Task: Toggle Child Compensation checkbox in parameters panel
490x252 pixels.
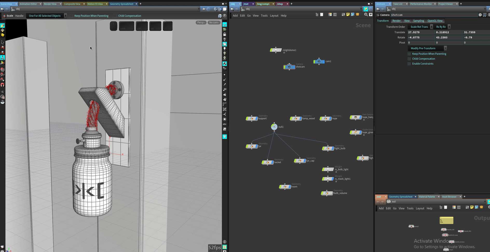Action: click(409, 59)
